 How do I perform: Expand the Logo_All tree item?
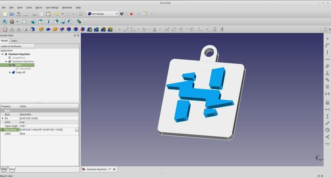coord(10,72)
